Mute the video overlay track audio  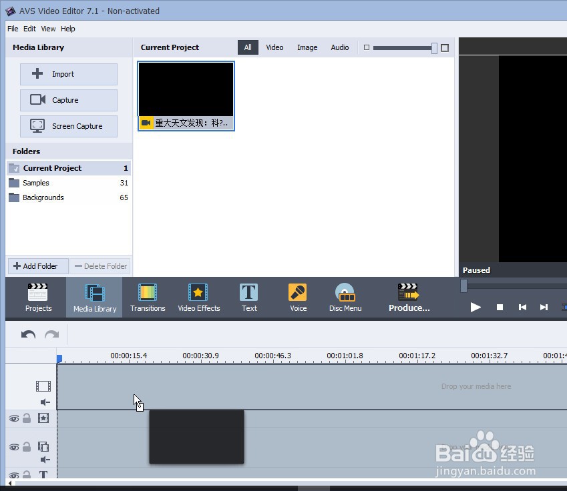(x=45, y=460)
